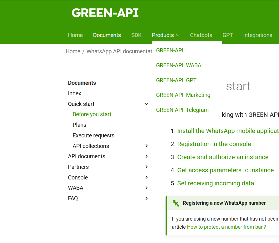Click Partners sidebar item

coord(78,167)
